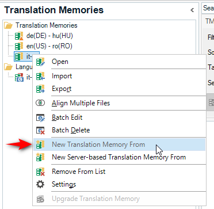The image size is (214, 209).
Task: Open the selected translation memory via Open
Action: click(x=119, y=62)
